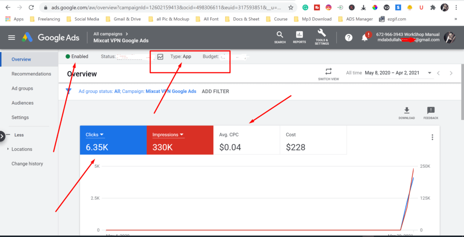Select Recommendations in the sidebar
464x237 pixels.
(x=31, y=74)
